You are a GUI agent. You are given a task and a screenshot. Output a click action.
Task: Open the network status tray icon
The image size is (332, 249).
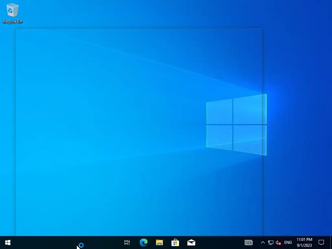[271, 243]
